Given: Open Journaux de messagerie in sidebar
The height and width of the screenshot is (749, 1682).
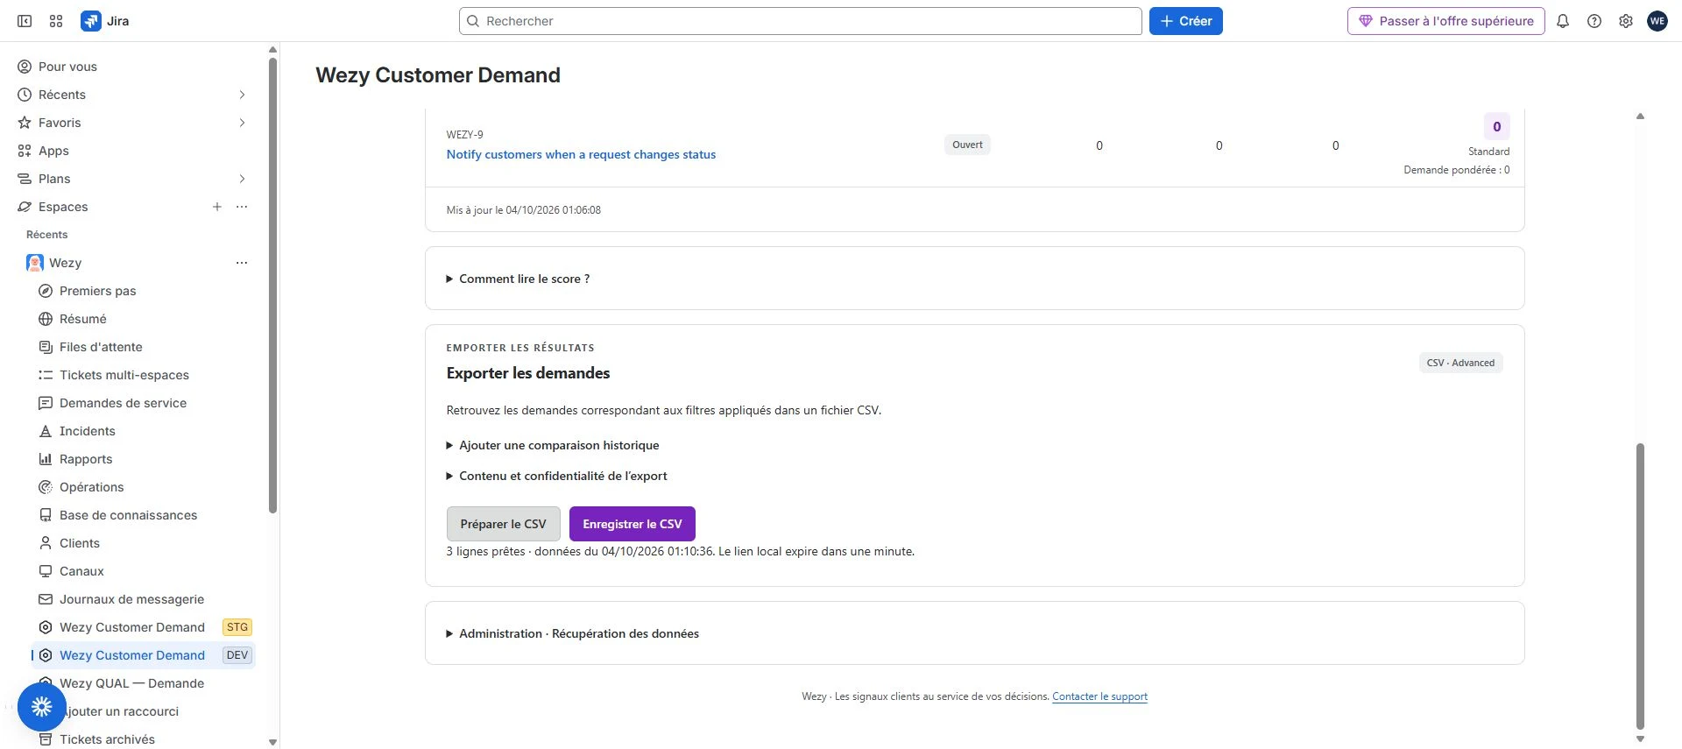Looking at the screenshot, I should [131, 599].
